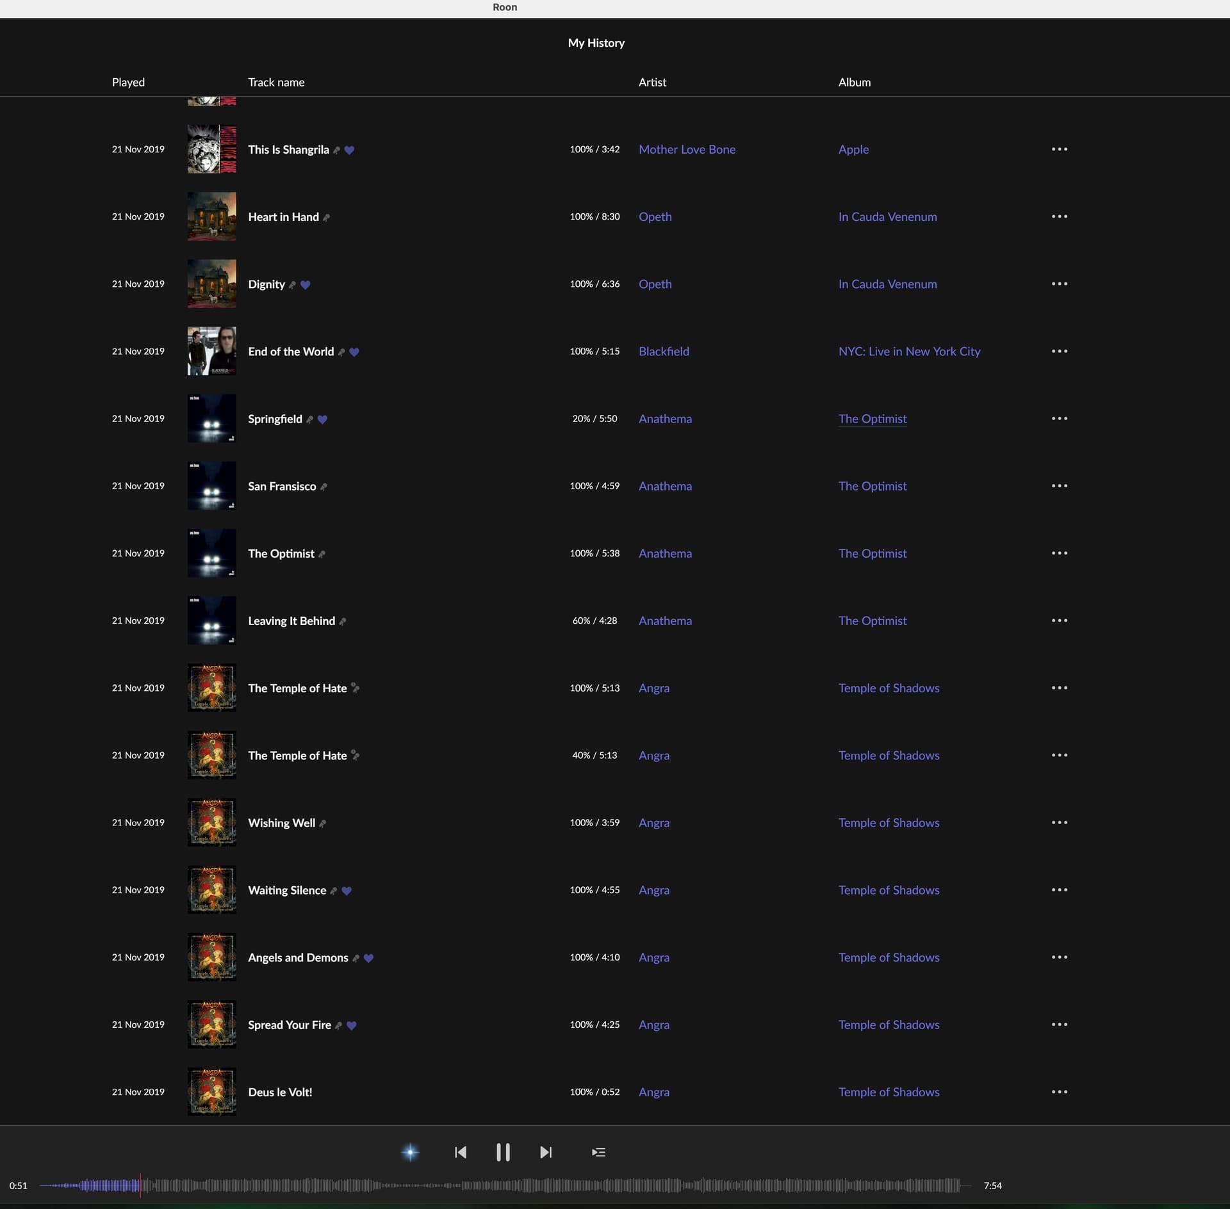Open the play queue icon

(598, 1152)
